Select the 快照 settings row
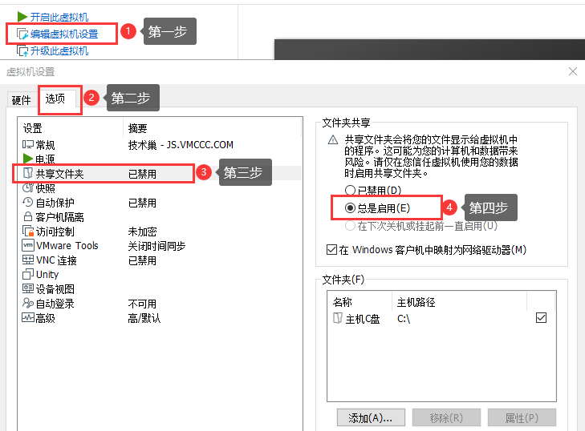Screen dimensions: 585x431 tap(160, 187)
